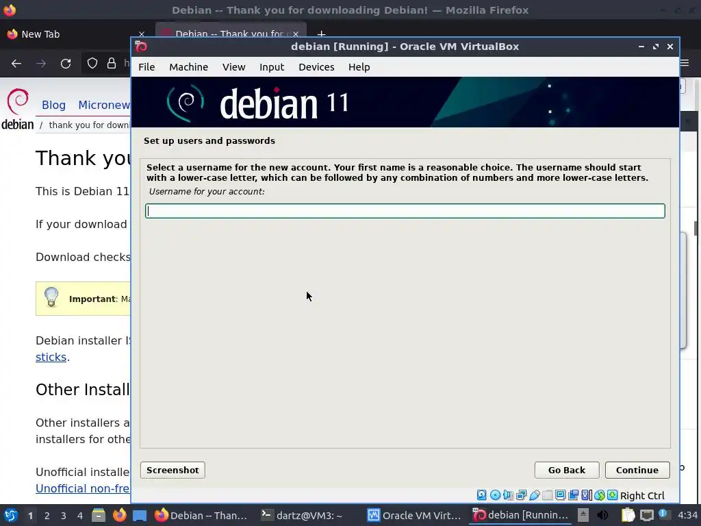Launch Firefox from the taskbar quick launch icon

pos(119,515)
